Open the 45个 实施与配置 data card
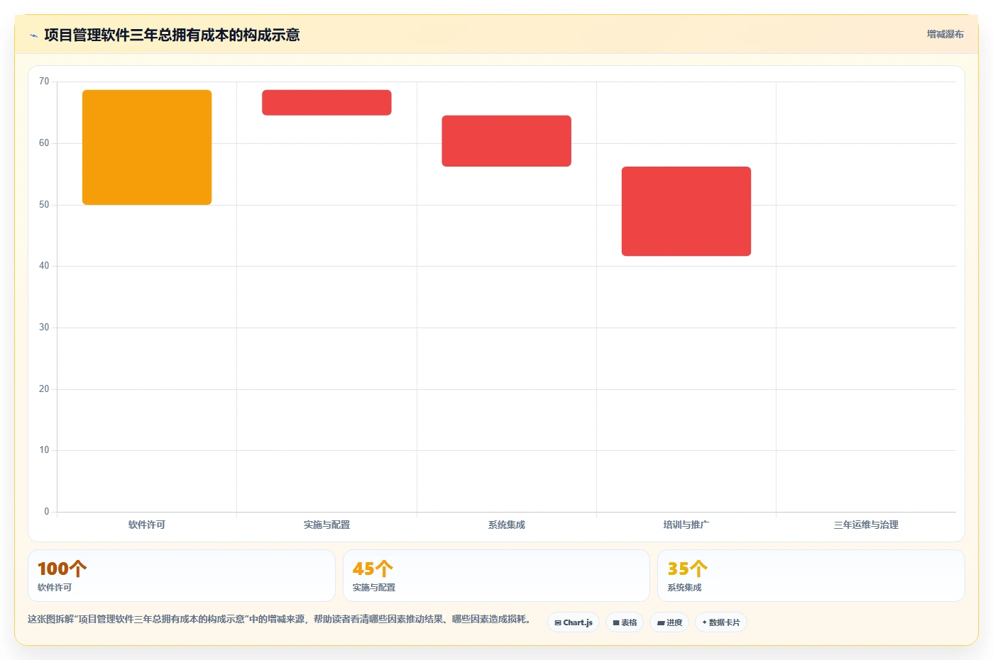 point(496,576)
